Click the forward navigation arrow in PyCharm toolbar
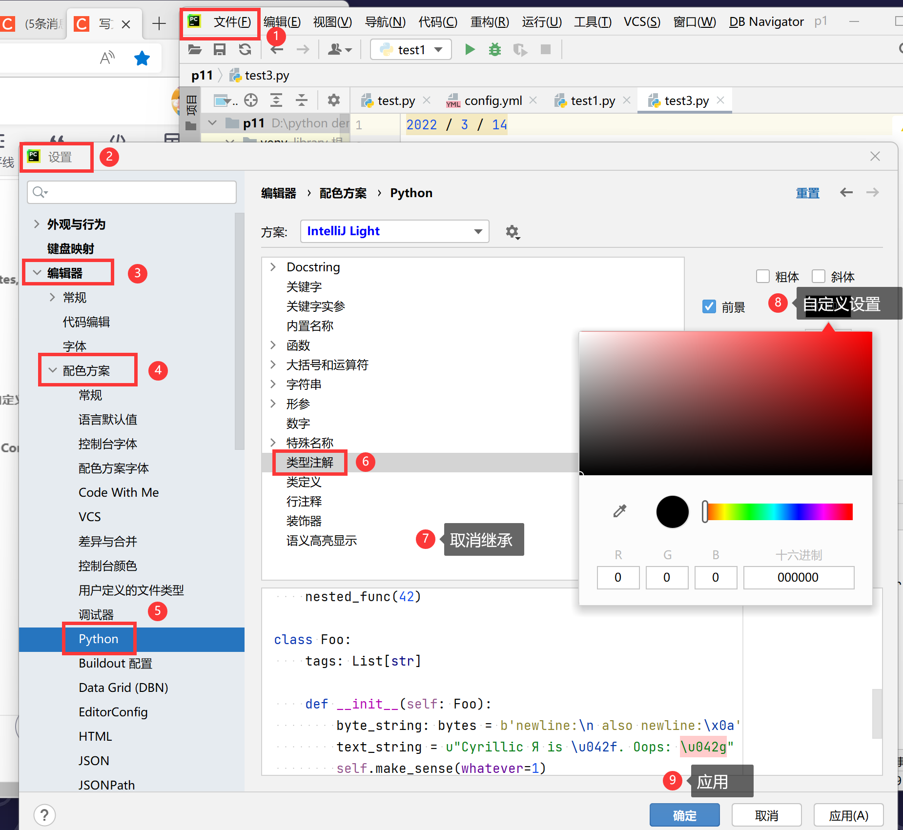903x830 pixels. coord(303,49)
